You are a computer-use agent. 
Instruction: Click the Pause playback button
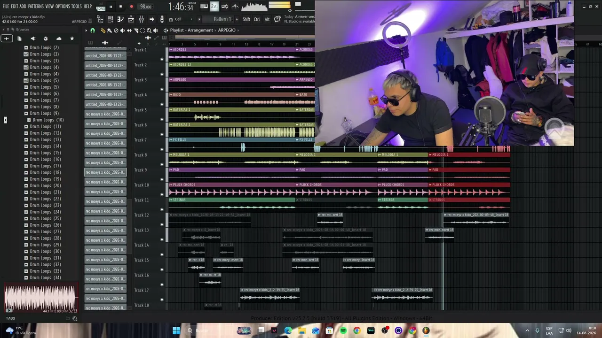click(111, 7)
